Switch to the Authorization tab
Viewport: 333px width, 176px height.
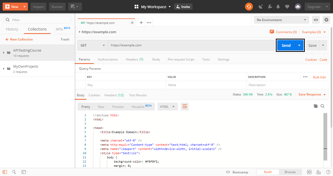tap(108, 59)
